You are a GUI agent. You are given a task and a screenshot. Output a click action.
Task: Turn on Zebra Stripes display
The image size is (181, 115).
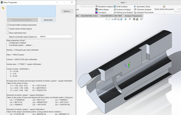click(x=102, y=9)
